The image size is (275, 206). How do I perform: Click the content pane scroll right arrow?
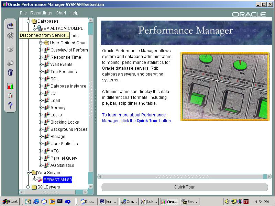tap(269, 176)
